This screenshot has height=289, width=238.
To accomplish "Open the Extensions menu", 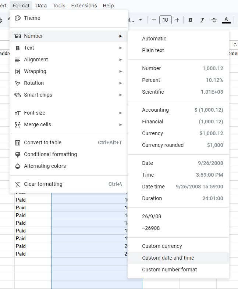I will [84, 6].
